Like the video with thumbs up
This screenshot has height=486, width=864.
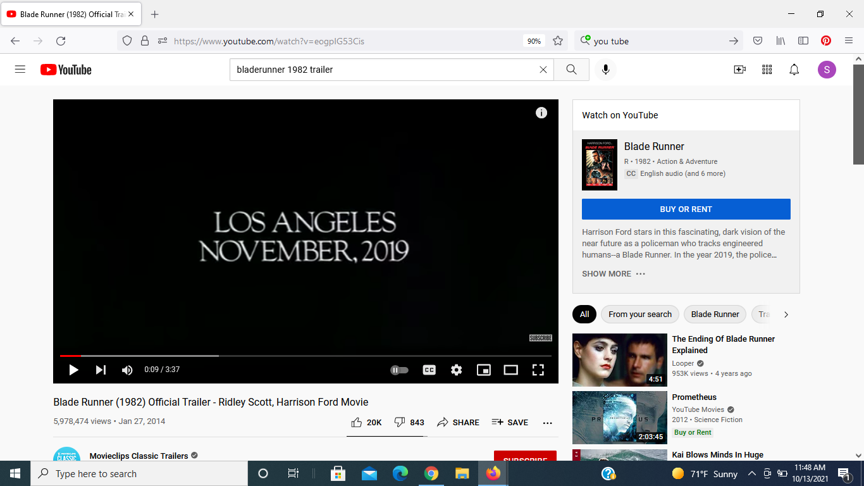coord(366,422)
